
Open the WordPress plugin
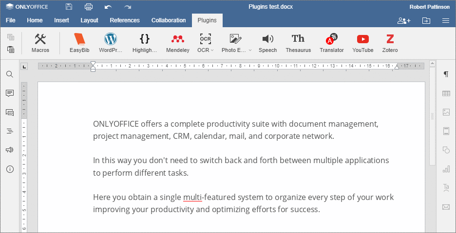(111, 43)
